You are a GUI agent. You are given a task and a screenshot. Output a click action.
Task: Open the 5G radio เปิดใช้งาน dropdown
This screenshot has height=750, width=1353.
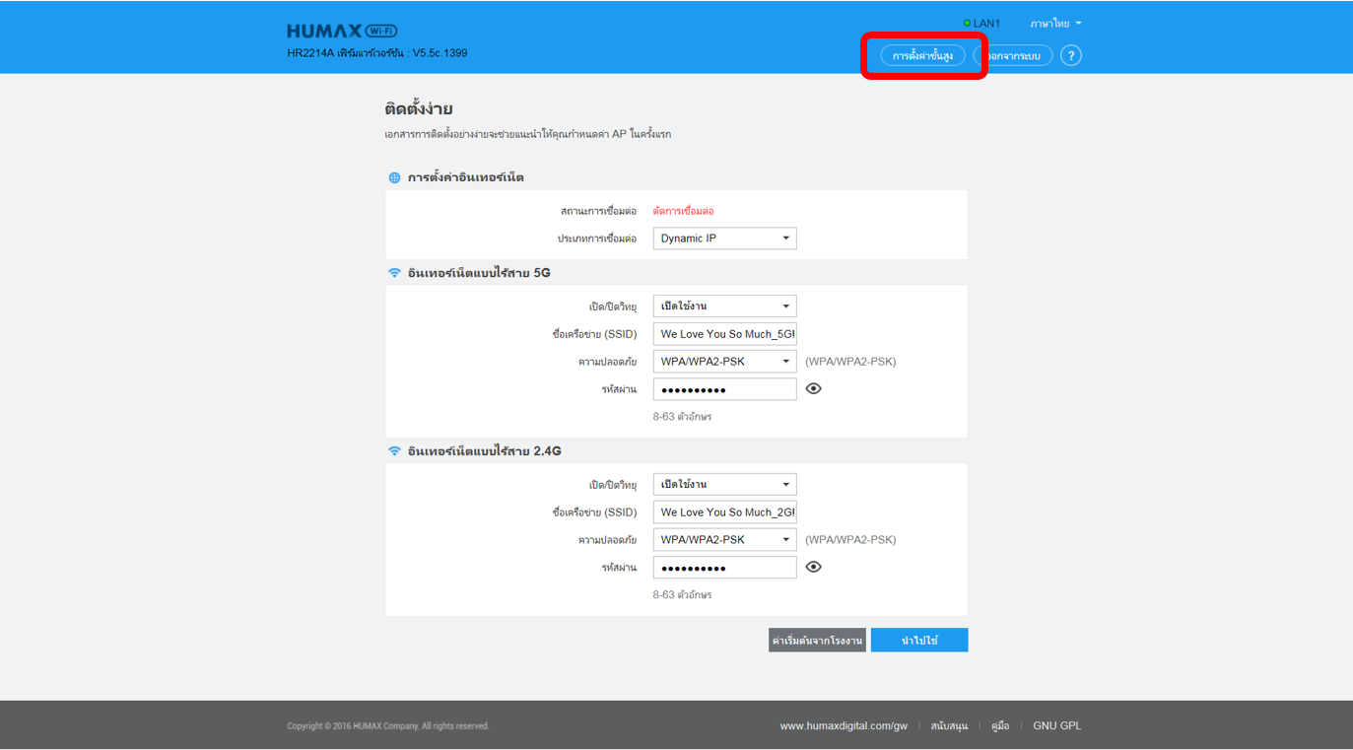point(724,307)
